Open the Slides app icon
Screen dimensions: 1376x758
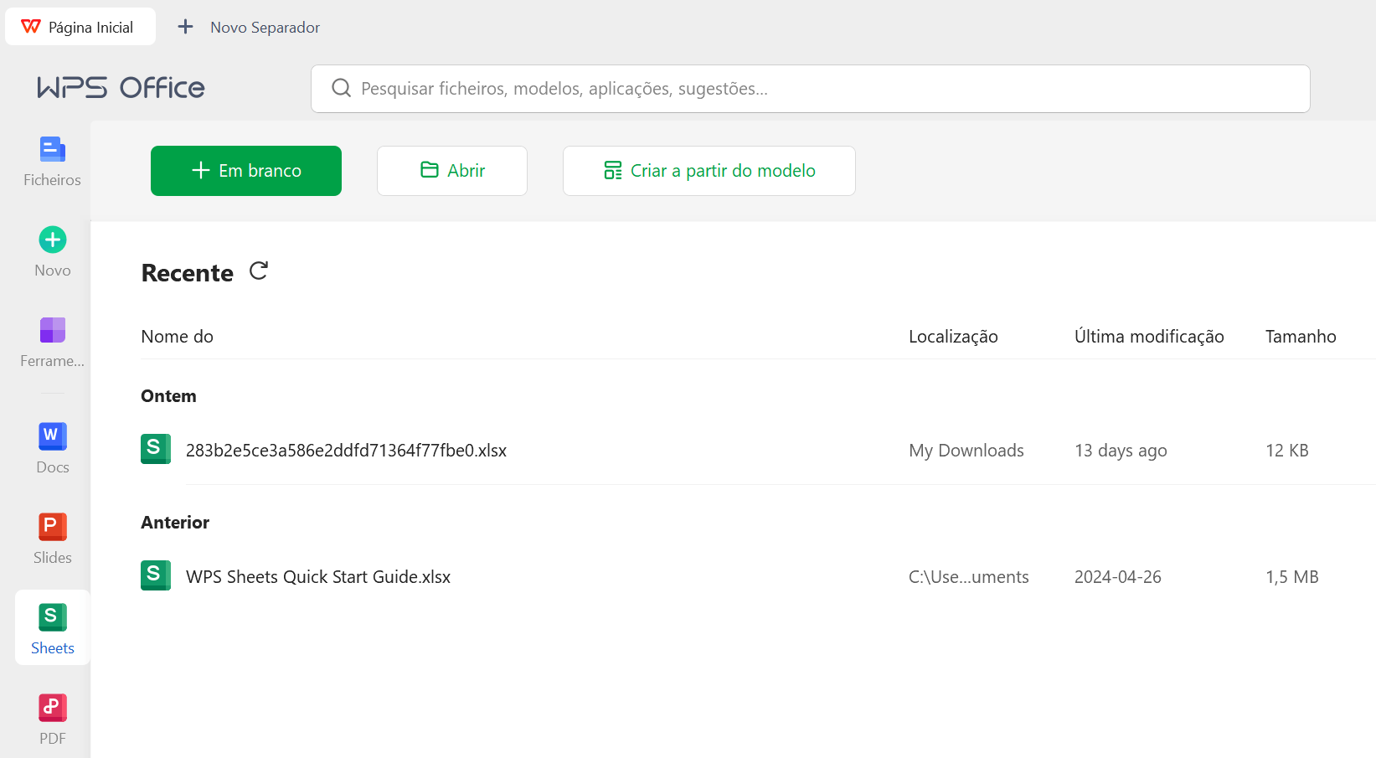click(52, 528)
